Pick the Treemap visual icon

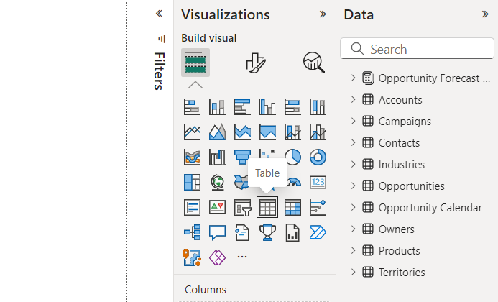(192, 183)
